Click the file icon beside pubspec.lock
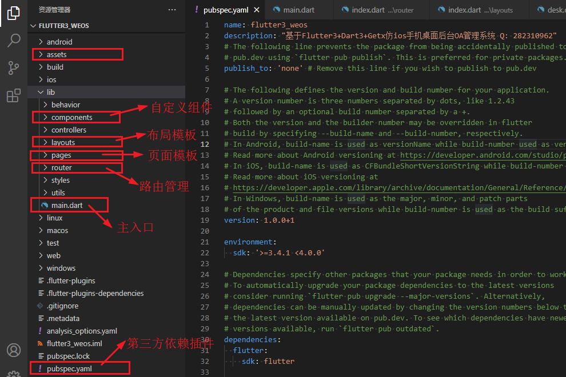Viewport: 566px width, 377px height. [x=41, y=356]
